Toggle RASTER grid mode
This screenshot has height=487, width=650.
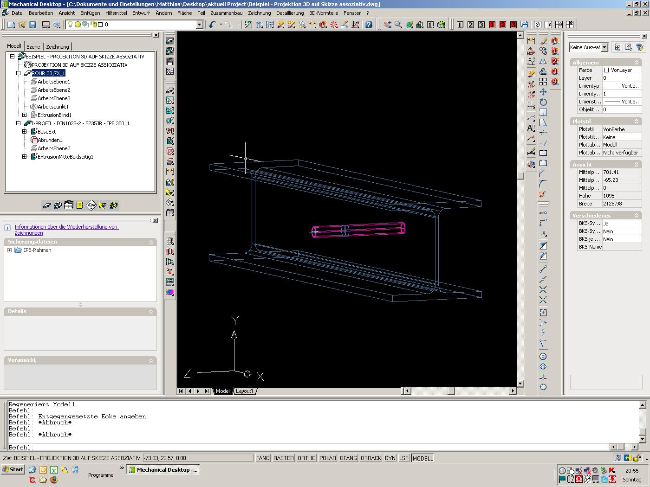pyautogui.click(x=284, y=458)
